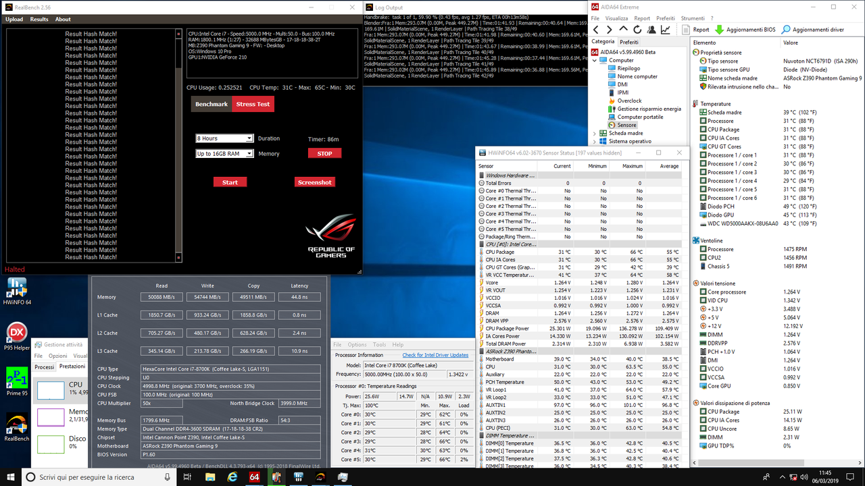Click the refresh icon in AIDA64 toolbar
Image resolution: width=865 pixels, height=486 pixels.
coord(637,29)
